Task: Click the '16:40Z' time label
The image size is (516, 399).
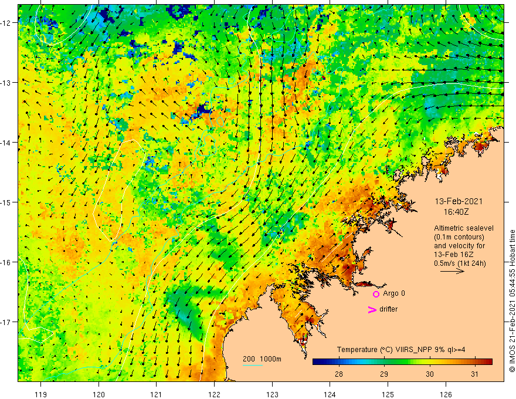Action: click(x=456, y=212)
